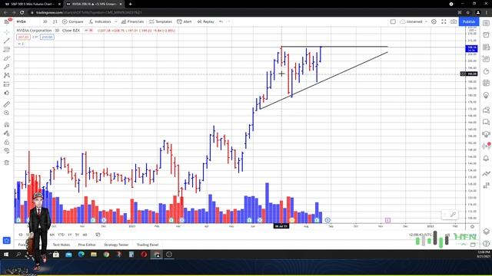Open indicator Templates
This screenshot has height=276, width=492.
coord(161,21)
